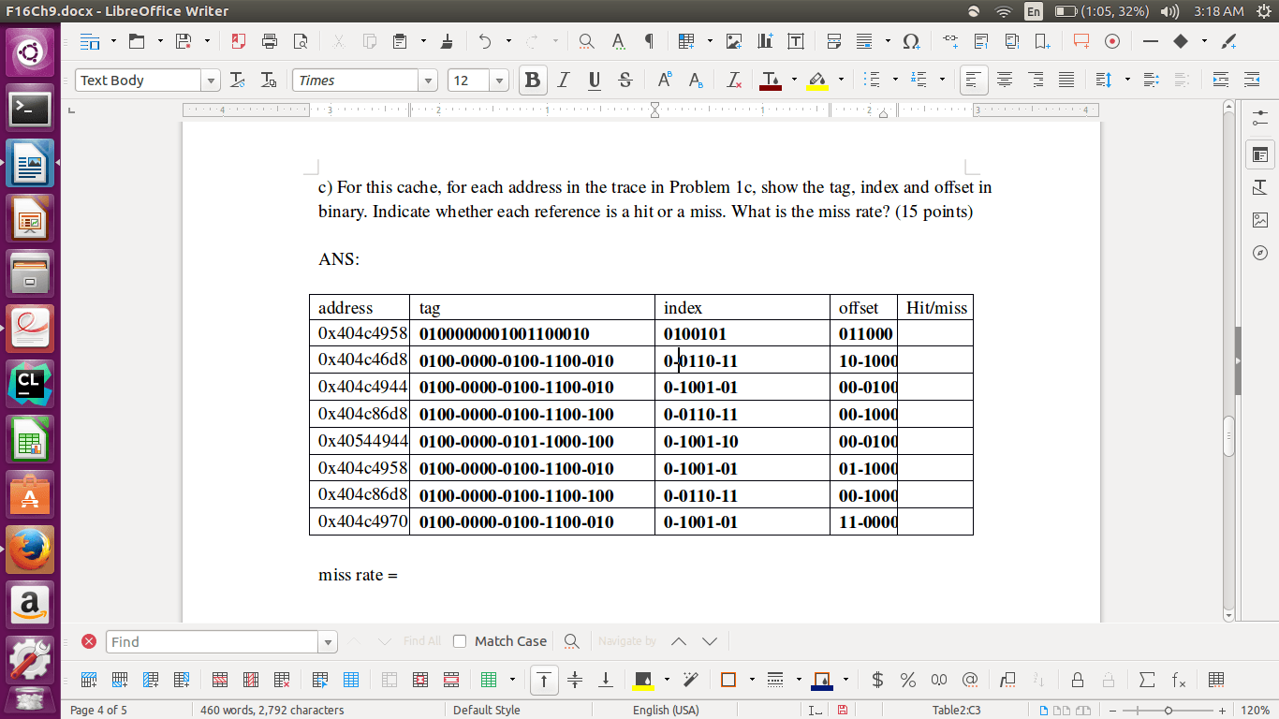Close the Find toolbar
Screen dimensions: 1279x719
tap(89, 641)
